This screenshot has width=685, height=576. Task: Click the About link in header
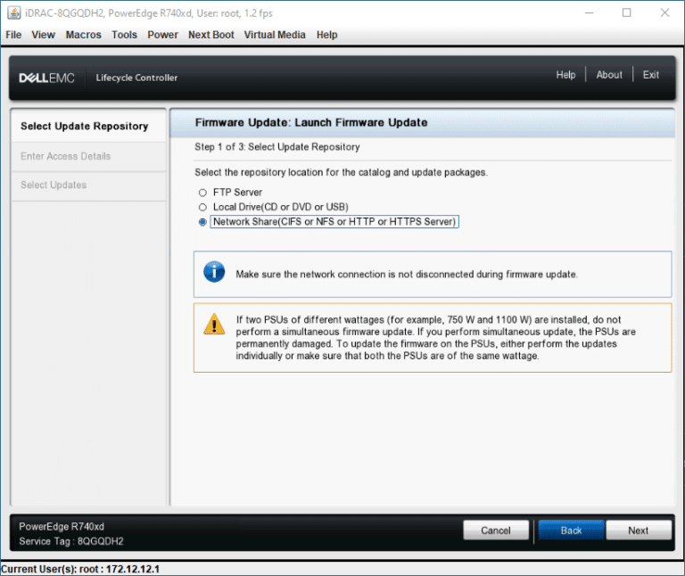(609, 75)
